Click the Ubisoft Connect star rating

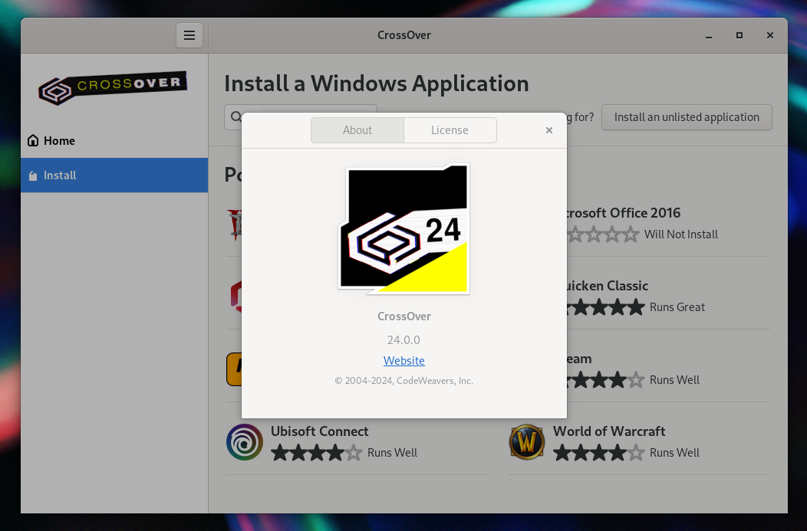(x=317, y=453)
